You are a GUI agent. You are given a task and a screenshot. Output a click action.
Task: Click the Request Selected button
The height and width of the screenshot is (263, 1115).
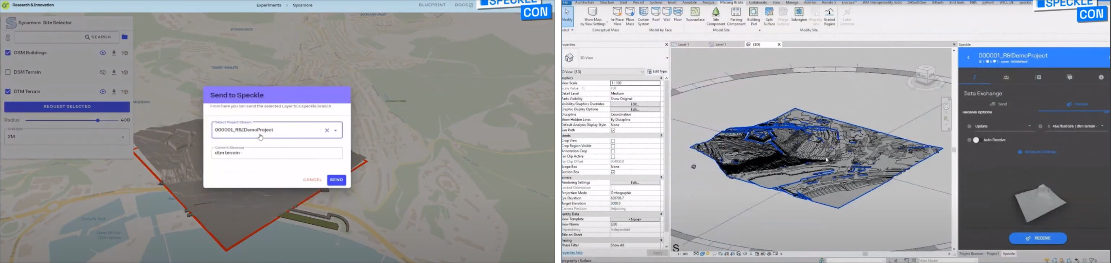tap(67, 107)
